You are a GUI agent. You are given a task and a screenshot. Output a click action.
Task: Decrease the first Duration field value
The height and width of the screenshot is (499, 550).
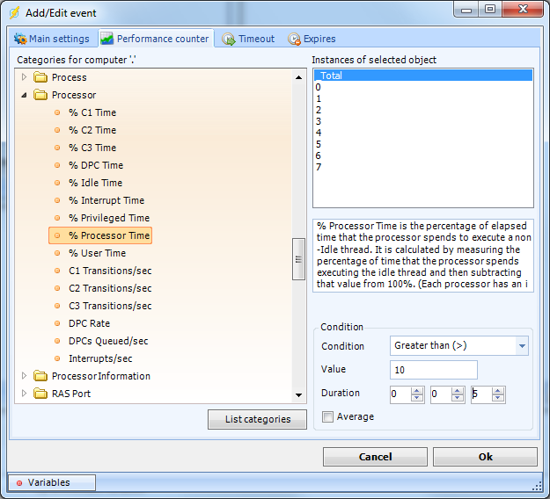click(417, 398)
